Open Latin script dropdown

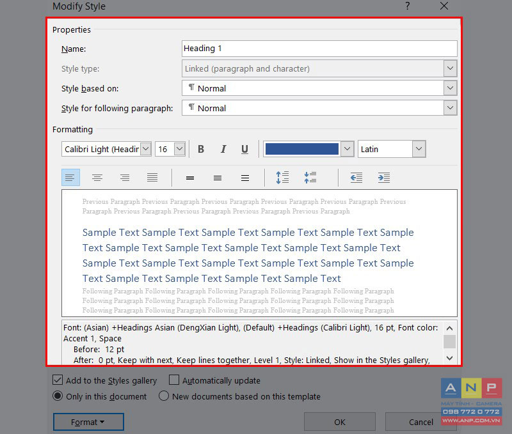[419, 150]
